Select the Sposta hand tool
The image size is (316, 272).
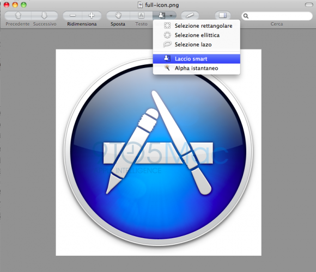point(118,15)
